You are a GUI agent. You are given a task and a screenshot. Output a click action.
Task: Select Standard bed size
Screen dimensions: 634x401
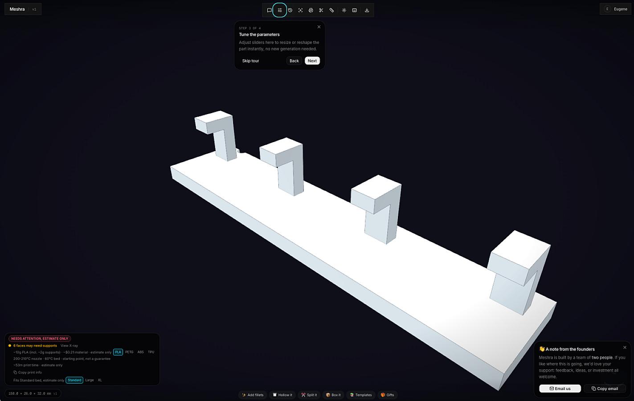[x=74, y=380]
